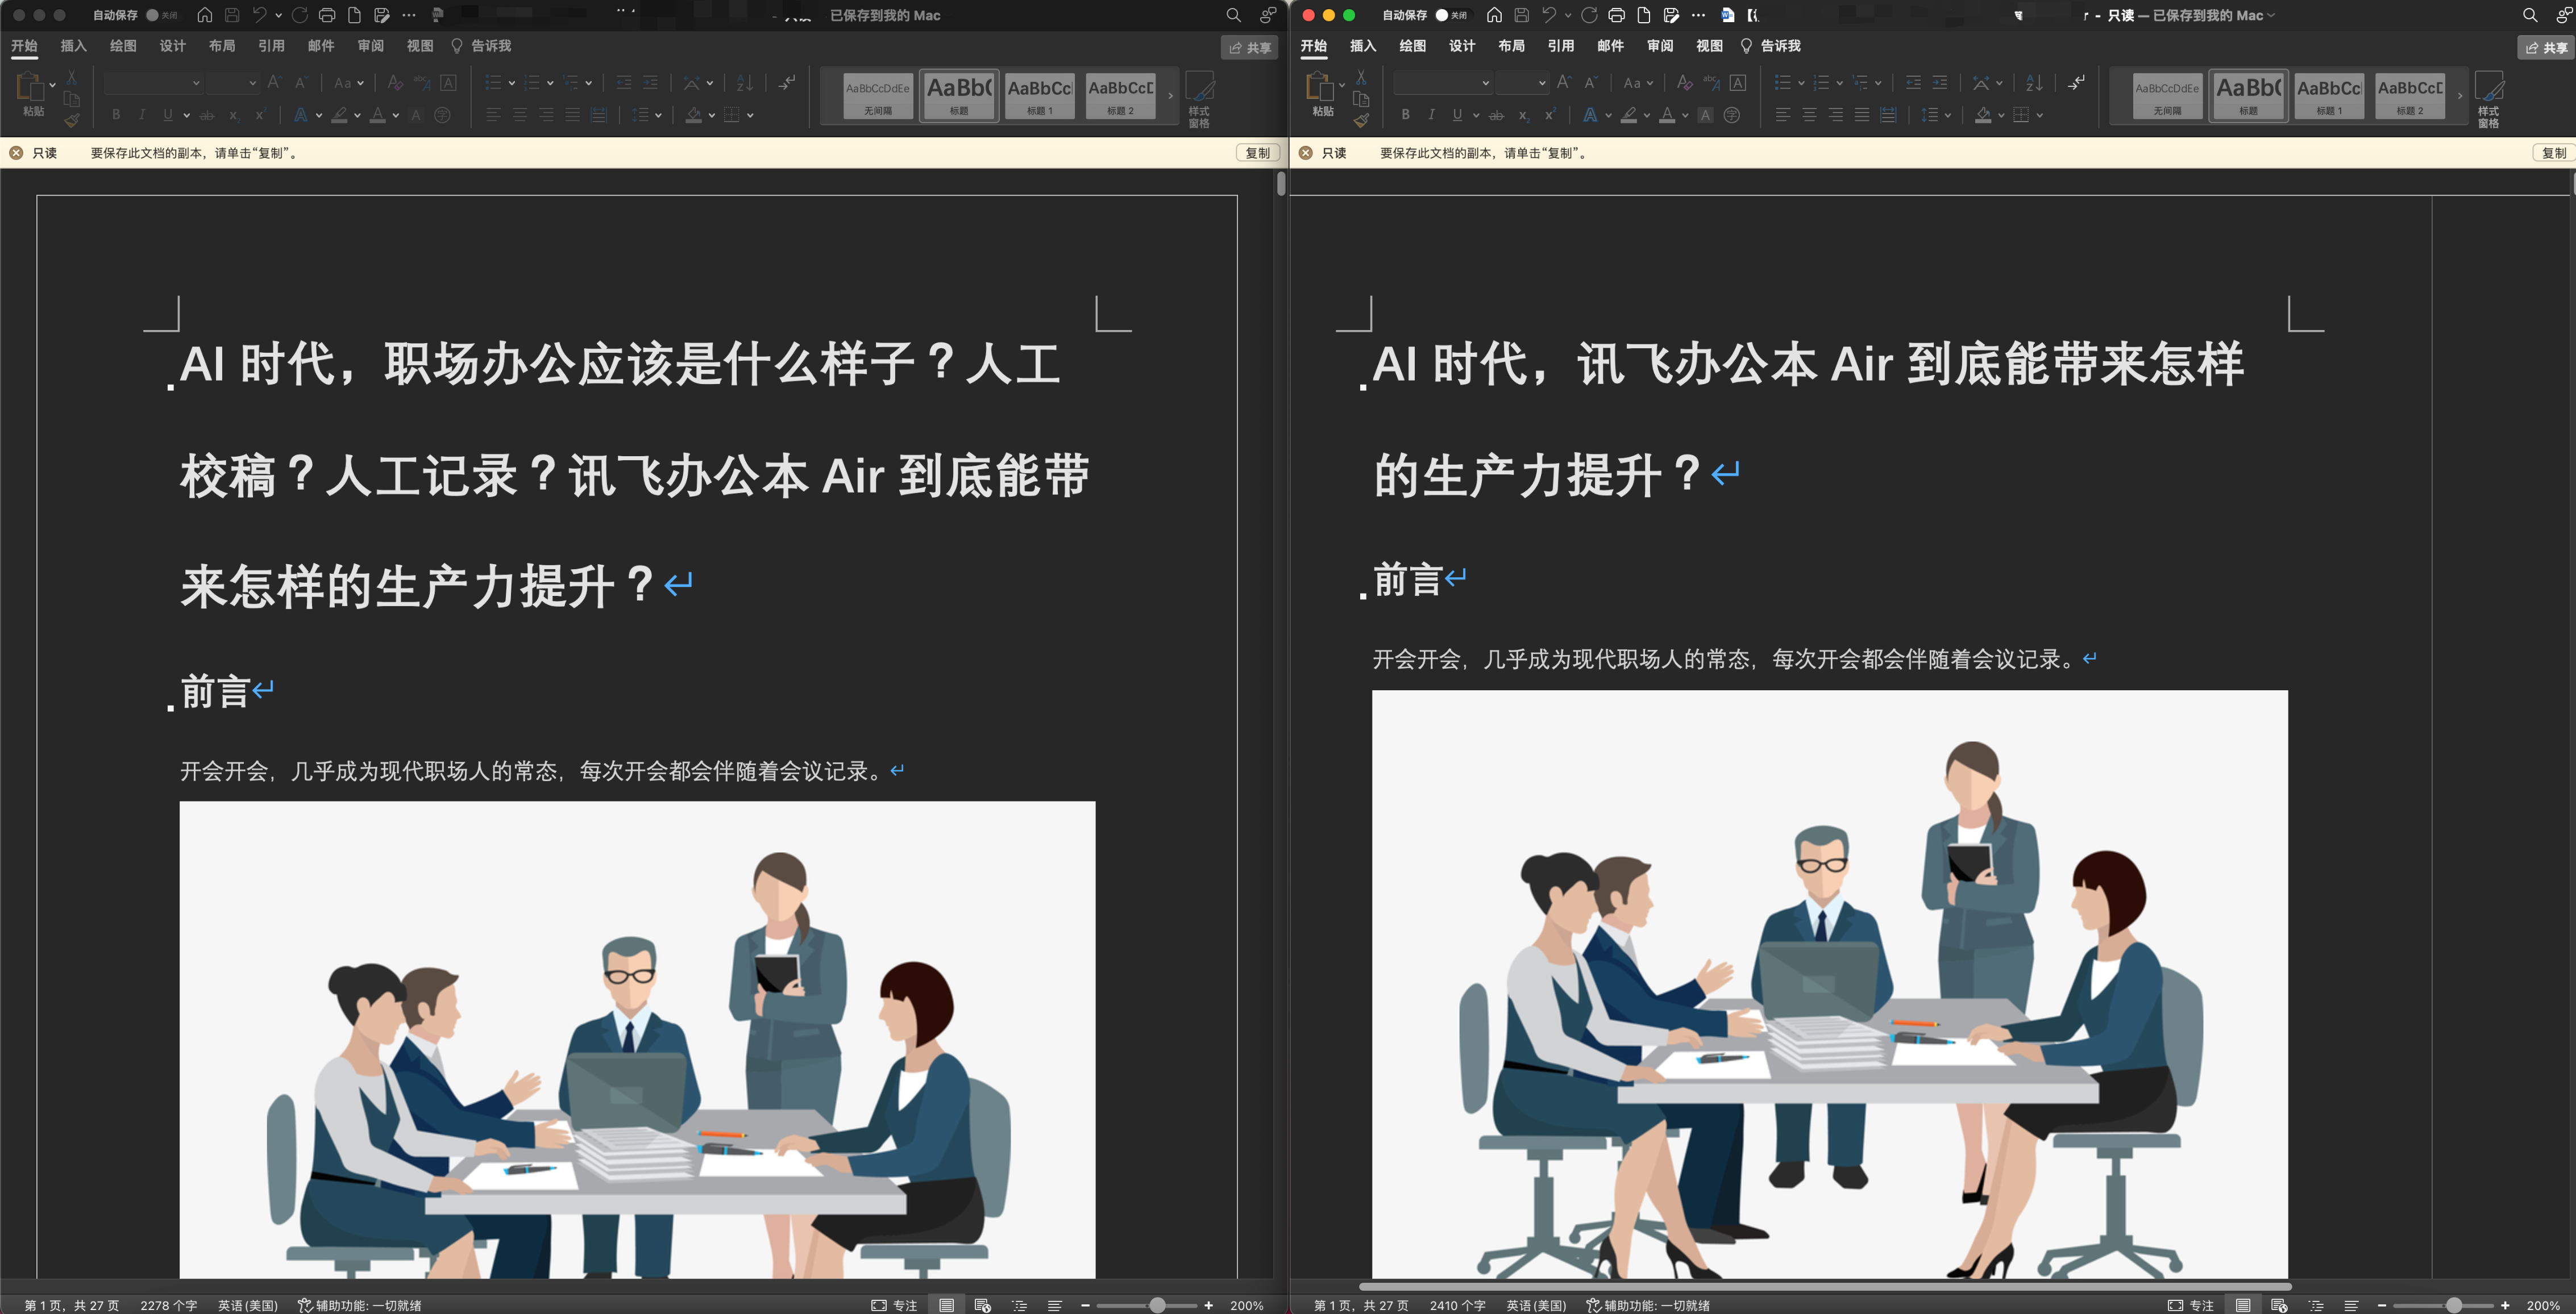Screen dimensions: 2576x1314
Task: Click highlight color swatch in right window ribbon
Action: click(x=1629, y=115)
